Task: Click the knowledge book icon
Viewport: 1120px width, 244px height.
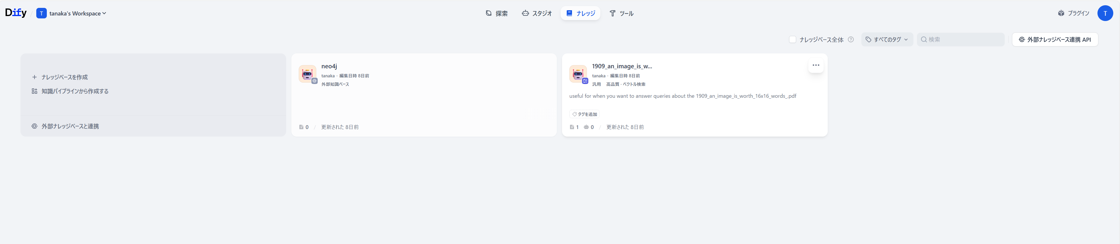Action: (x=569, y=13)
